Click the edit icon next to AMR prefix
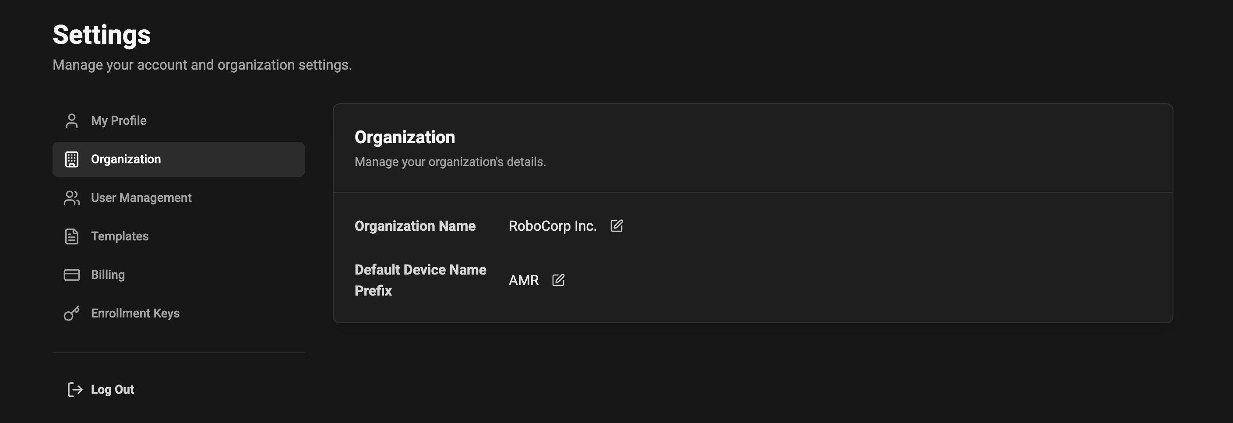 click(x=559, y=280)
